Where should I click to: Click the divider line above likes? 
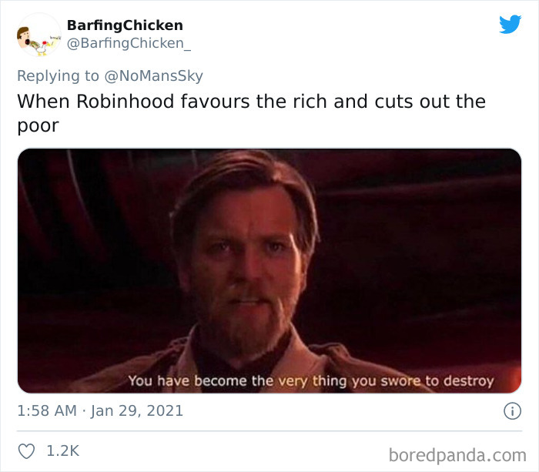pos(269,430)
